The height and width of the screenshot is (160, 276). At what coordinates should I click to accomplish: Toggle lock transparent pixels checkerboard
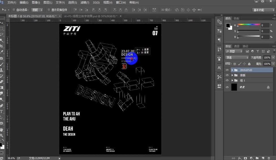click(235, 64)
